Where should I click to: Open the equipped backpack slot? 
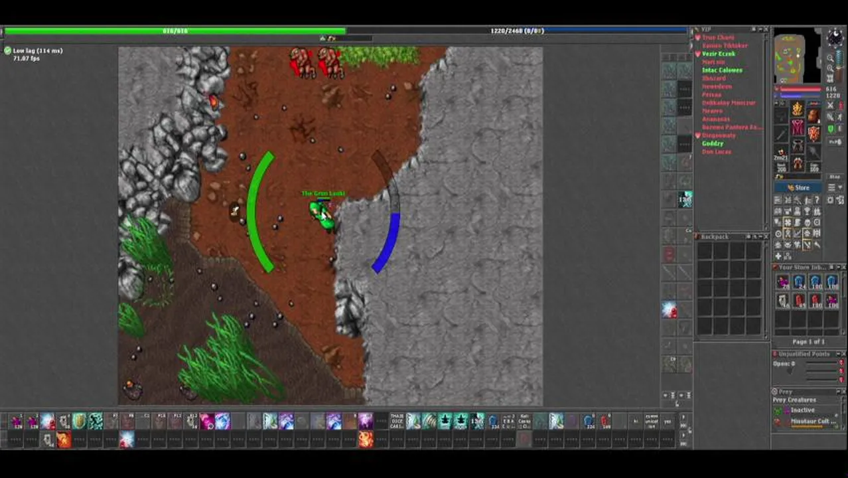tap(813, 116)
